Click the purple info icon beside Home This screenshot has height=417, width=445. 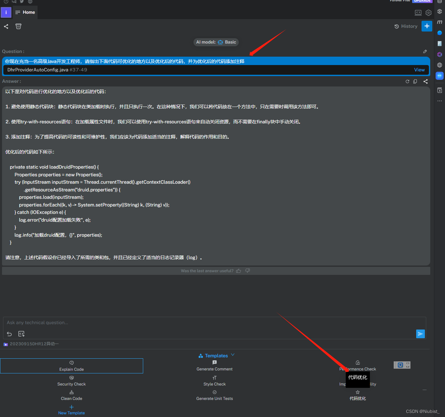pos(6,12)
